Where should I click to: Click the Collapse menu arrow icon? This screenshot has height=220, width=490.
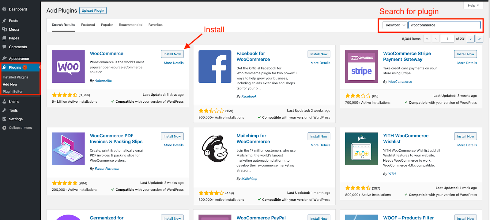(4, 128)
